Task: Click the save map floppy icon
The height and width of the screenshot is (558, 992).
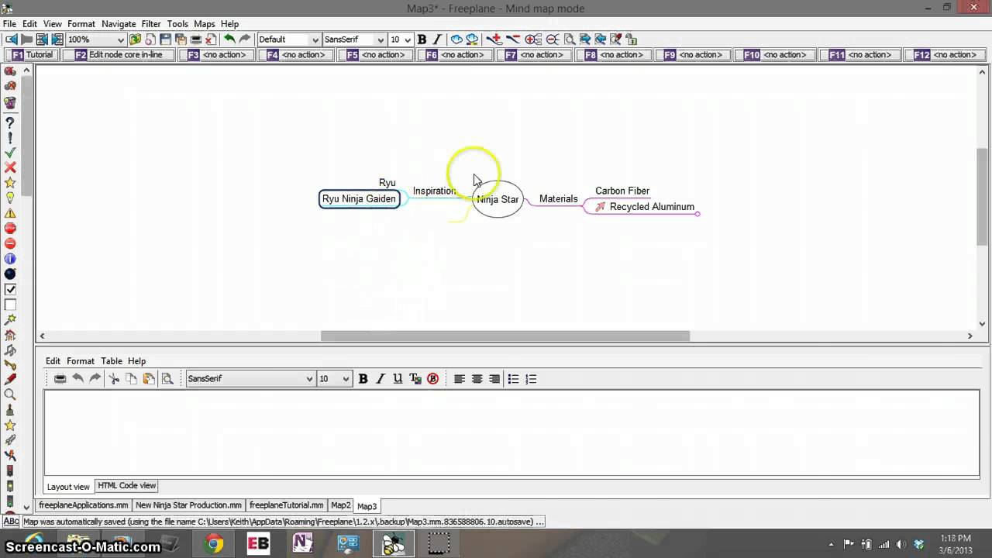Action: click(x=166, y=40)
